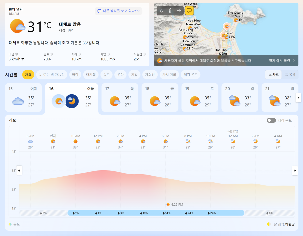This screenshot has height=236, width=303.
Task: Click the 체감 39° text
Action: (x=66, y=30)
